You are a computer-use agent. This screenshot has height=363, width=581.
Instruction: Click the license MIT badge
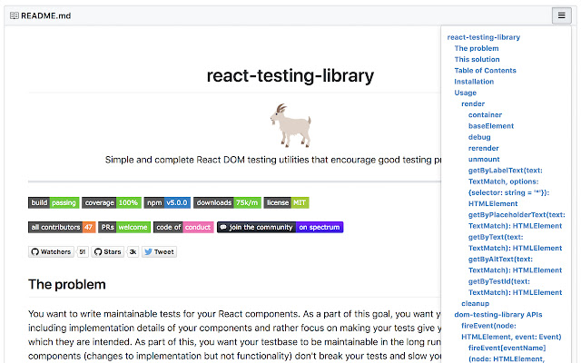click(x=288, y=202)
